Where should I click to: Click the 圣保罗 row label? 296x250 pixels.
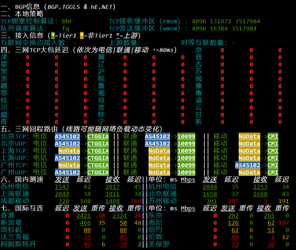pos(159,244)
